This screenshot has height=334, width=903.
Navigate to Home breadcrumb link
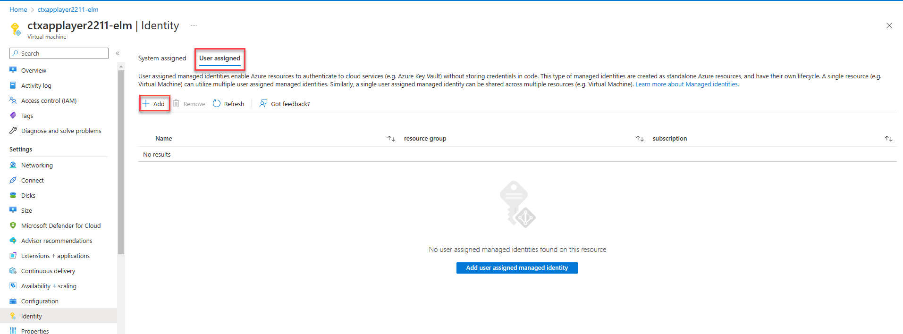point(18,9)
